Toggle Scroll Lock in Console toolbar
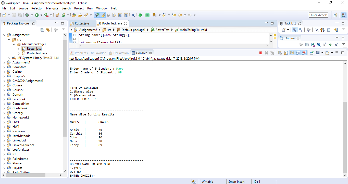Screen dimensions: 348x184 286,53
